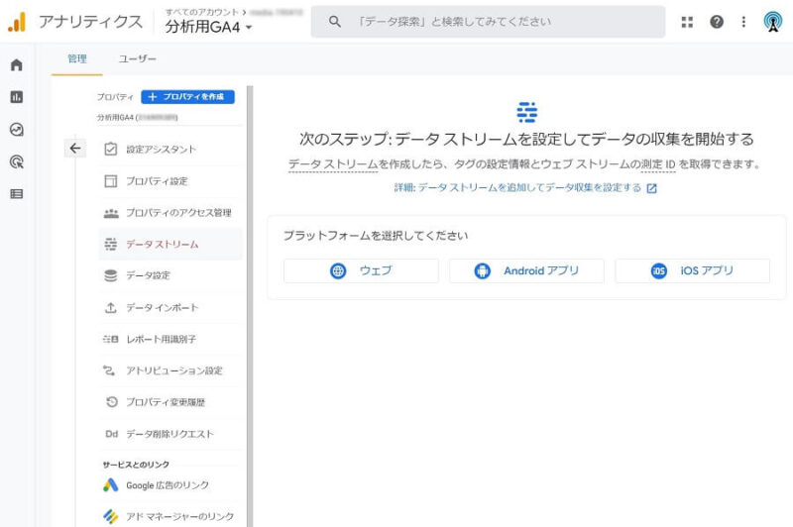
Task: Open the three-dot more options menu
Action: (x=743, y=22)
